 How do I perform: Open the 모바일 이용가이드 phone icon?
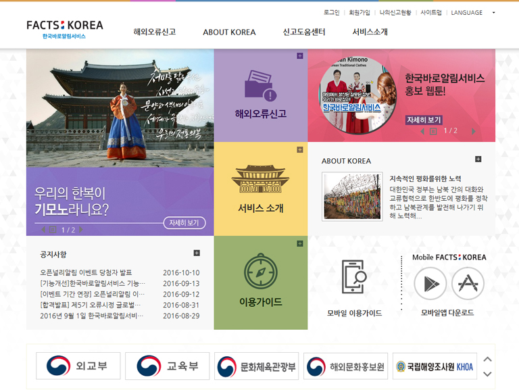[x=354, y=276]
